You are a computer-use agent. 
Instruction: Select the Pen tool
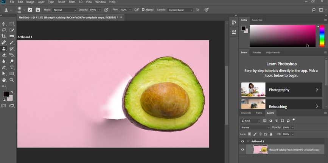click(x=4, y=67)
